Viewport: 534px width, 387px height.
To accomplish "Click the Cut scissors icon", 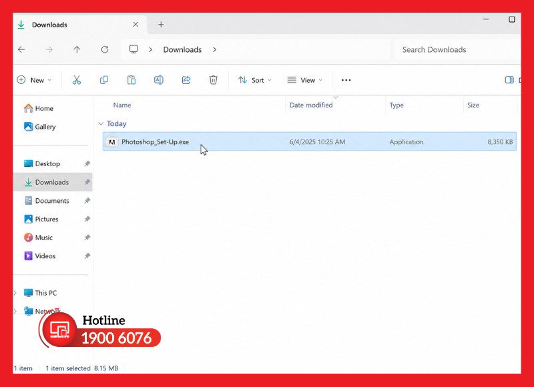I will (77, 80).
